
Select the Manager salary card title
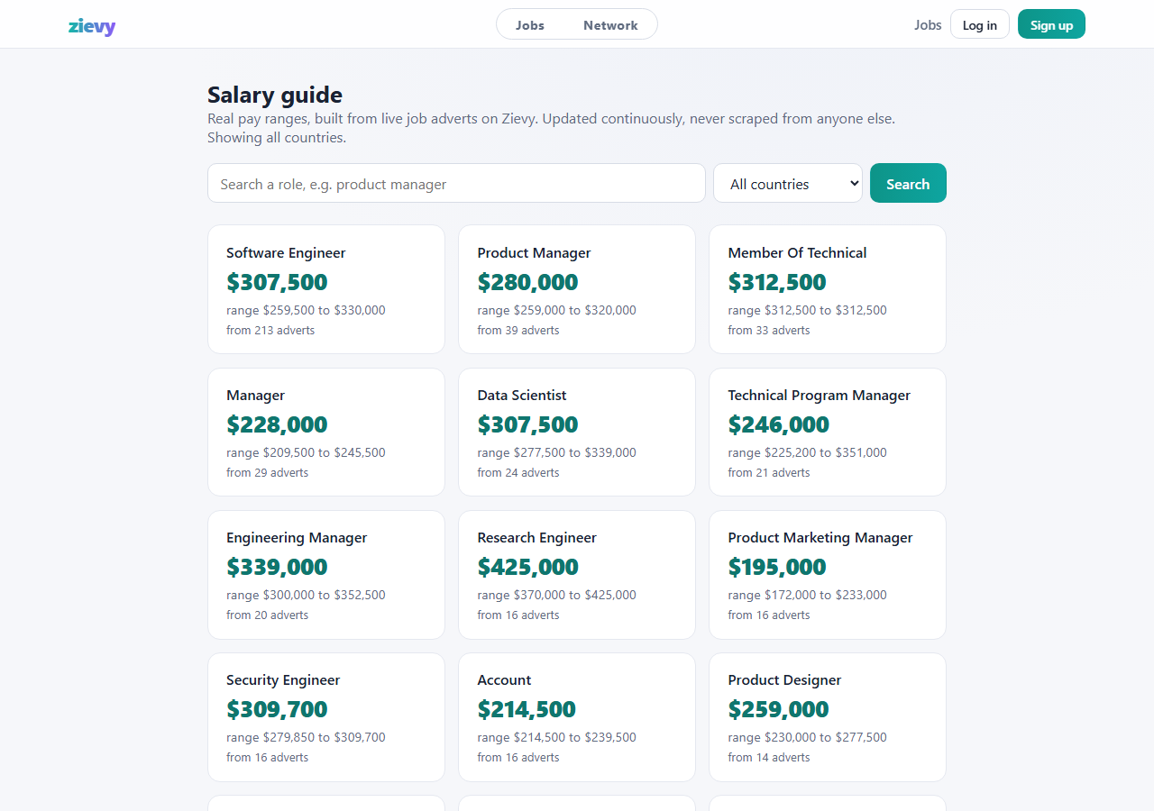(x=255, y=396)
